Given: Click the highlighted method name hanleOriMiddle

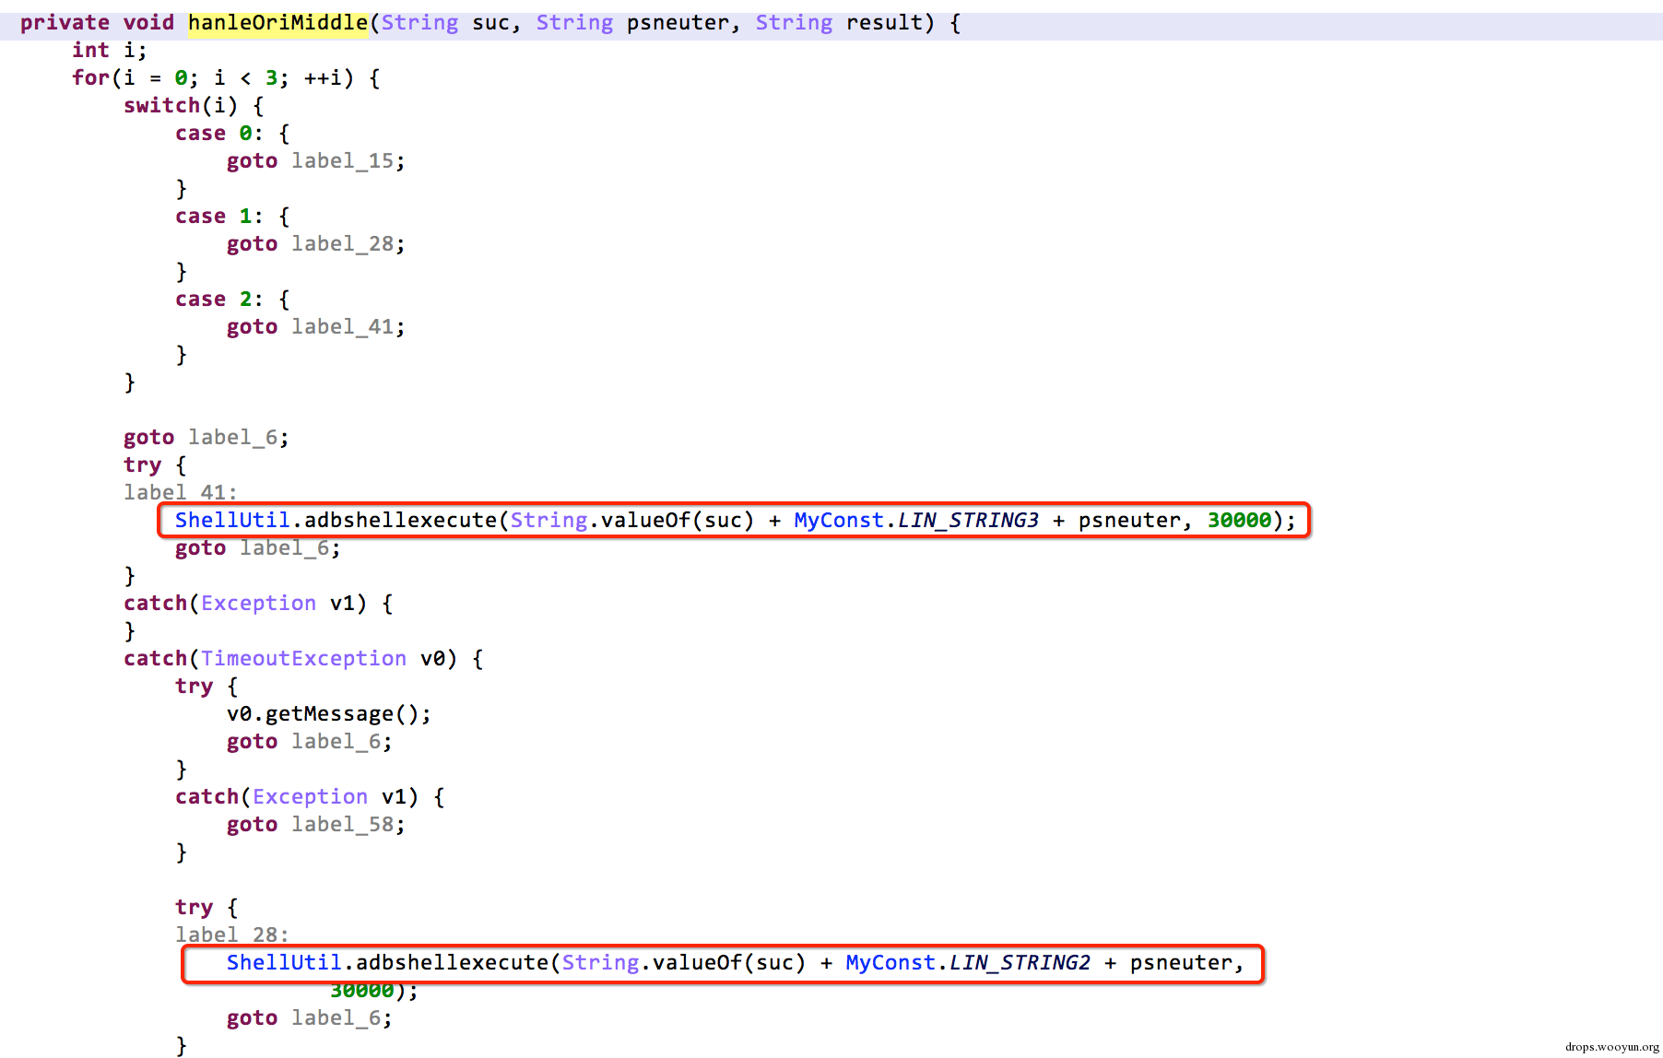Looking at the screenshot, I should pos(278,23).
